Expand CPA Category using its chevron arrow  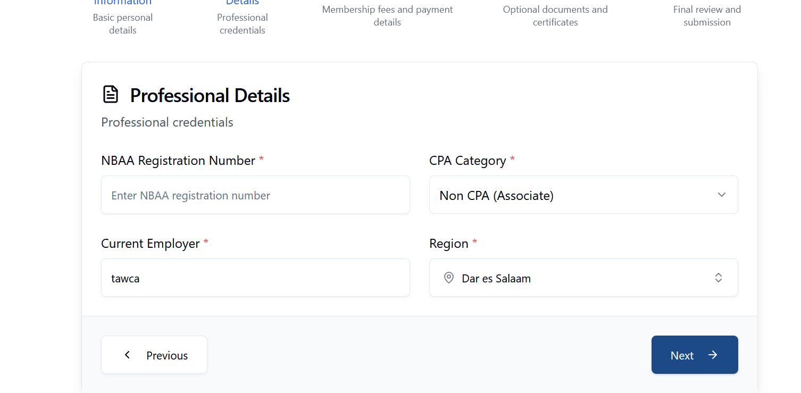coord(721,195)
